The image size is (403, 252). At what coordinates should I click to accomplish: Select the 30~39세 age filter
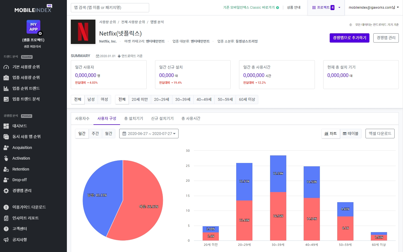183,99
